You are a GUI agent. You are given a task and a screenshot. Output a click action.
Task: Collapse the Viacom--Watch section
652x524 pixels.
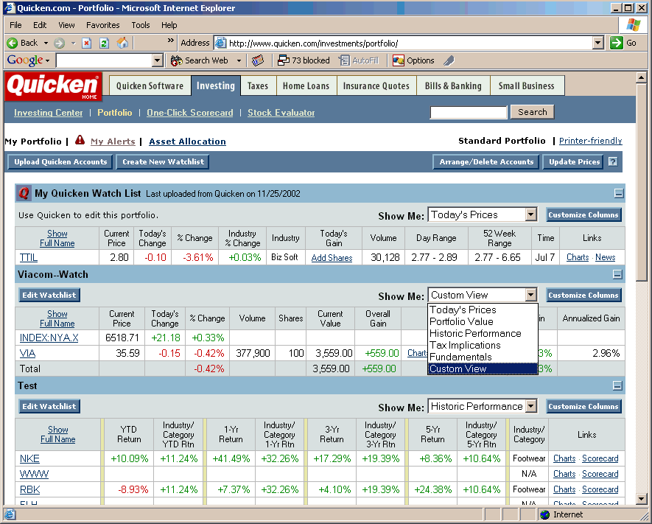coord(618,274)
